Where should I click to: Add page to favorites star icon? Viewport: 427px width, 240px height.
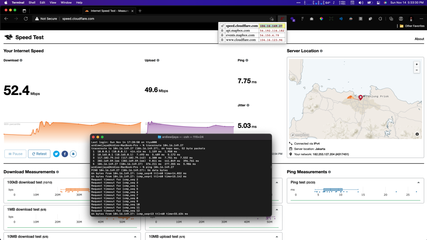click(x=272, y=19)
